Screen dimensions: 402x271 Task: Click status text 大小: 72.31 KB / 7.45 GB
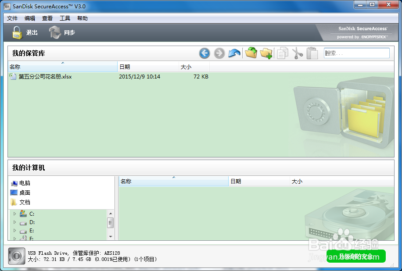click(x=92, y=260)
